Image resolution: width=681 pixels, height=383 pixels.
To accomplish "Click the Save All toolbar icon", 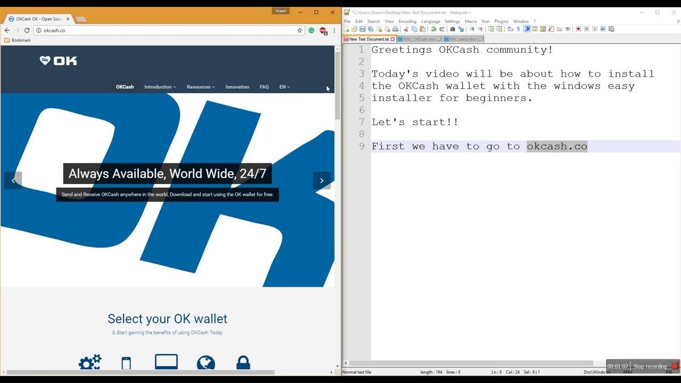I will click(x=371, y=29).
